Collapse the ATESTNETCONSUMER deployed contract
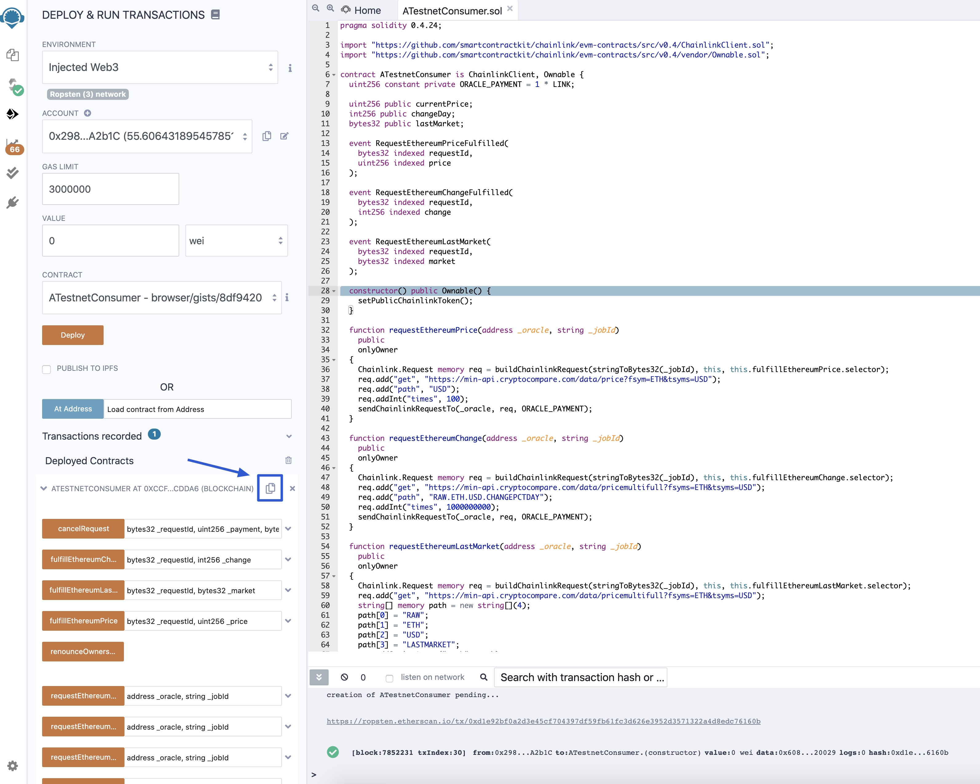 [x=44, y=488]
